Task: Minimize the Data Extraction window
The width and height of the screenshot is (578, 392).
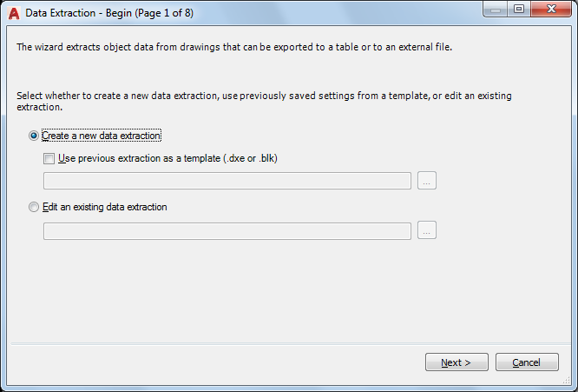Action: pyautogui.click(x=497, y=10)
